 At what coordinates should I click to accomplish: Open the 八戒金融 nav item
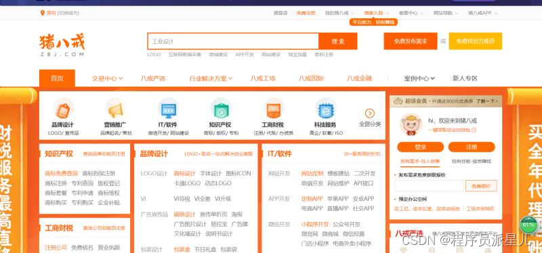pos(360,78)
